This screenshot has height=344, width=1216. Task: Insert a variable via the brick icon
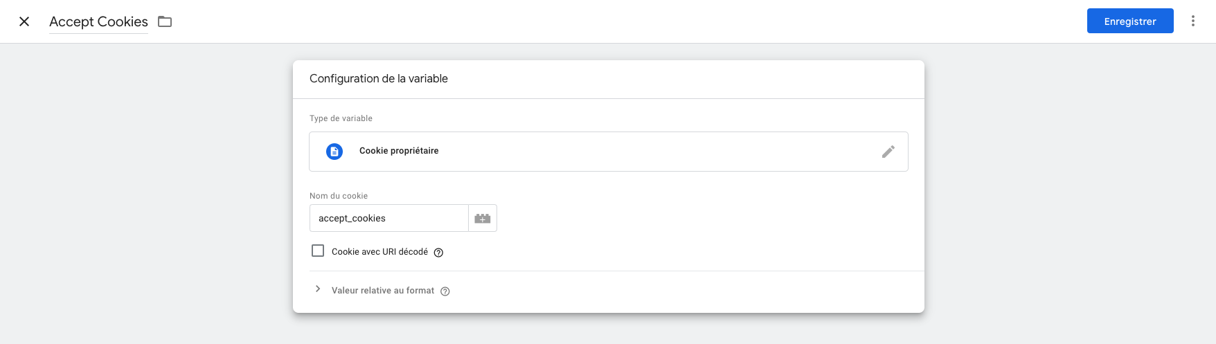pyautogui.click(x=483, y=218)
